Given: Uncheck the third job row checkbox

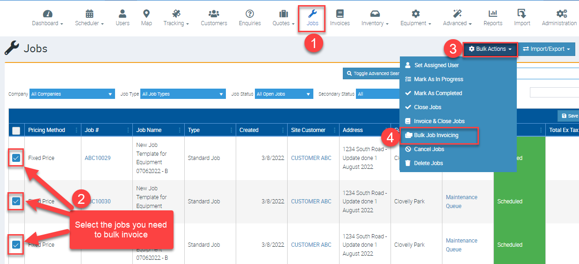Looking at the screenshot, I should point(16,245).
